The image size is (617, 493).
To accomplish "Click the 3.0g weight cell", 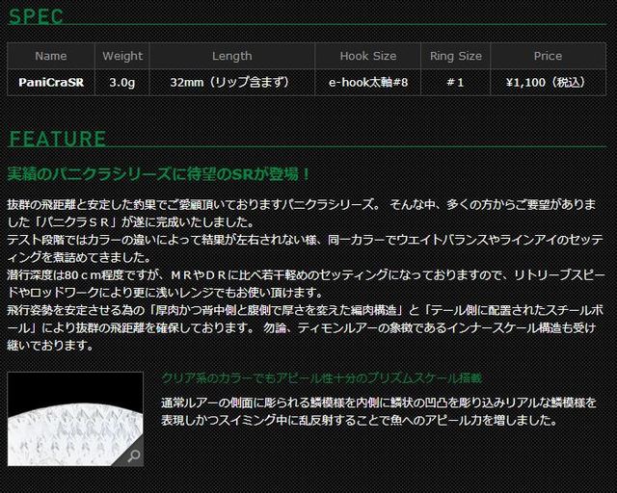I will [x=122, y=83].
